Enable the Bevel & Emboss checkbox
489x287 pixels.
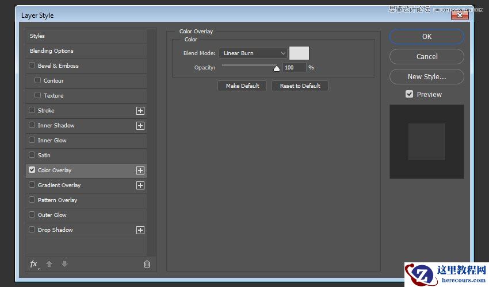point(32,65)
